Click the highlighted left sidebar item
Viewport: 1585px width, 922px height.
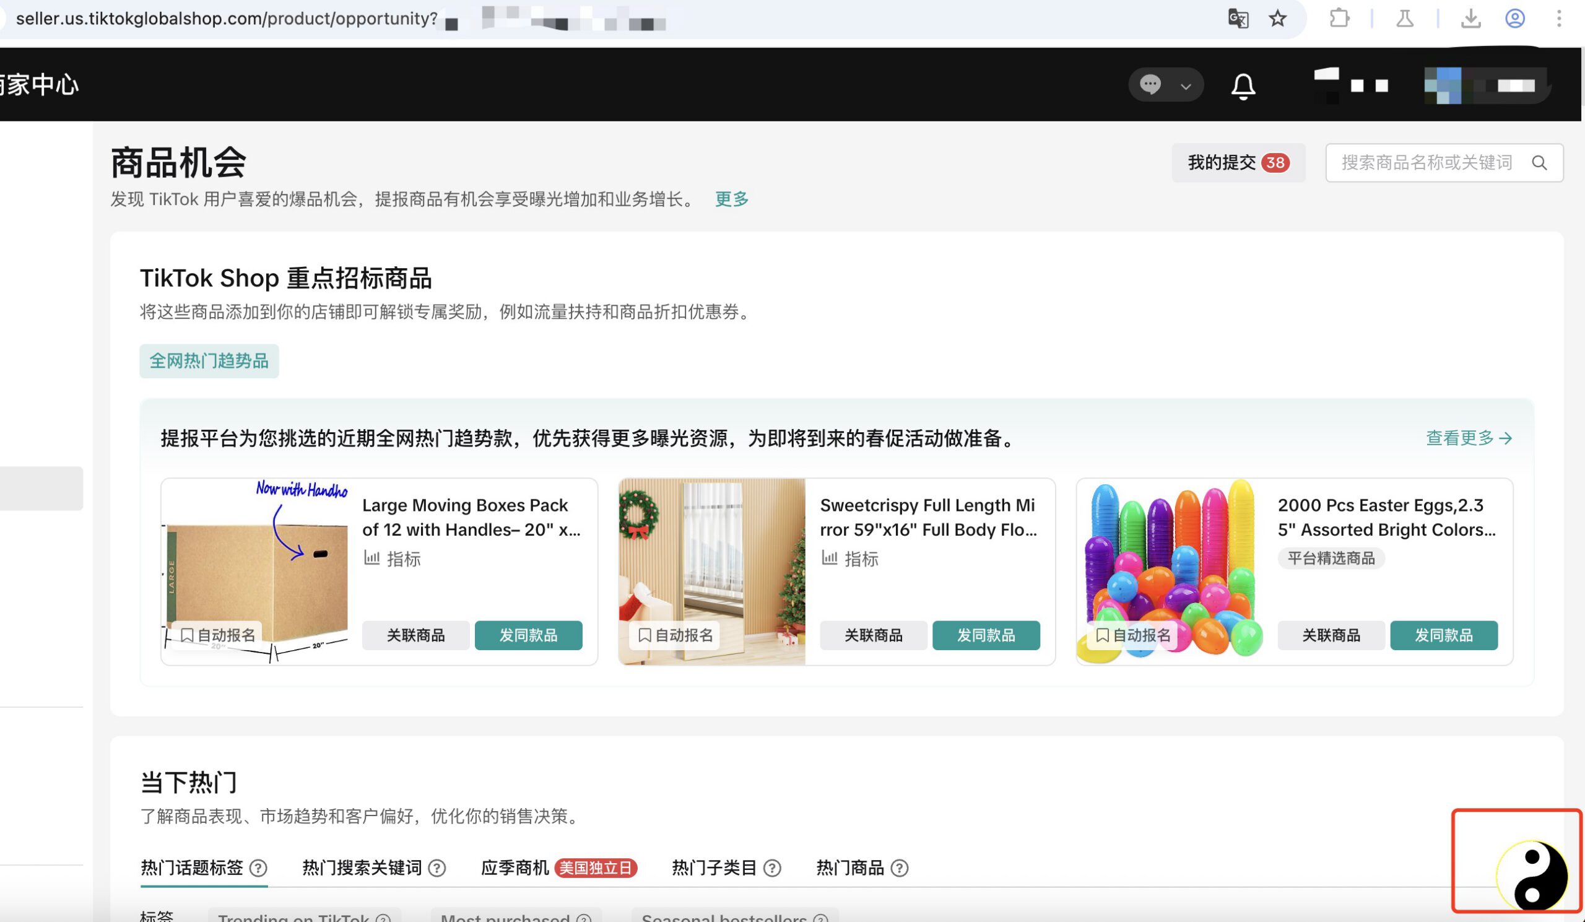pyautogui.click(x=41, y=488)
